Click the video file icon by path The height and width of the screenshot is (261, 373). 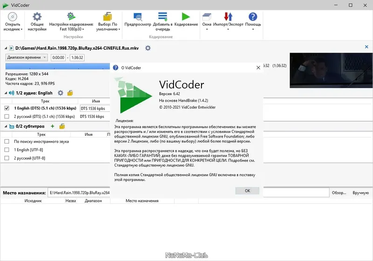[x=11, y=48]
